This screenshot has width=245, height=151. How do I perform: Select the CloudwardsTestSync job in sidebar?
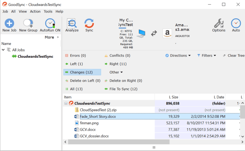point(35,56)
